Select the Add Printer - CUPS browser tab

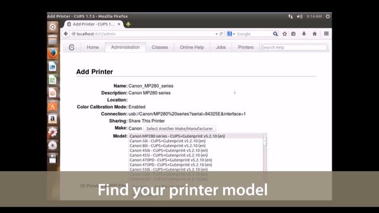(x=94, y=24)
